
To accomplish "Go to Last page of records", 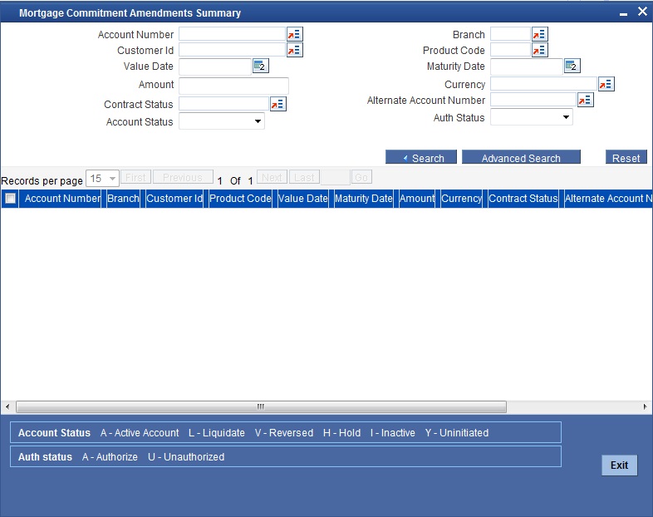I will 304,177.
